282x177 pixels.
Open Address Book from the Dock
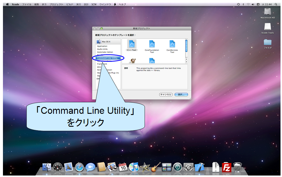pyautogui.click(x=101, y=167)
